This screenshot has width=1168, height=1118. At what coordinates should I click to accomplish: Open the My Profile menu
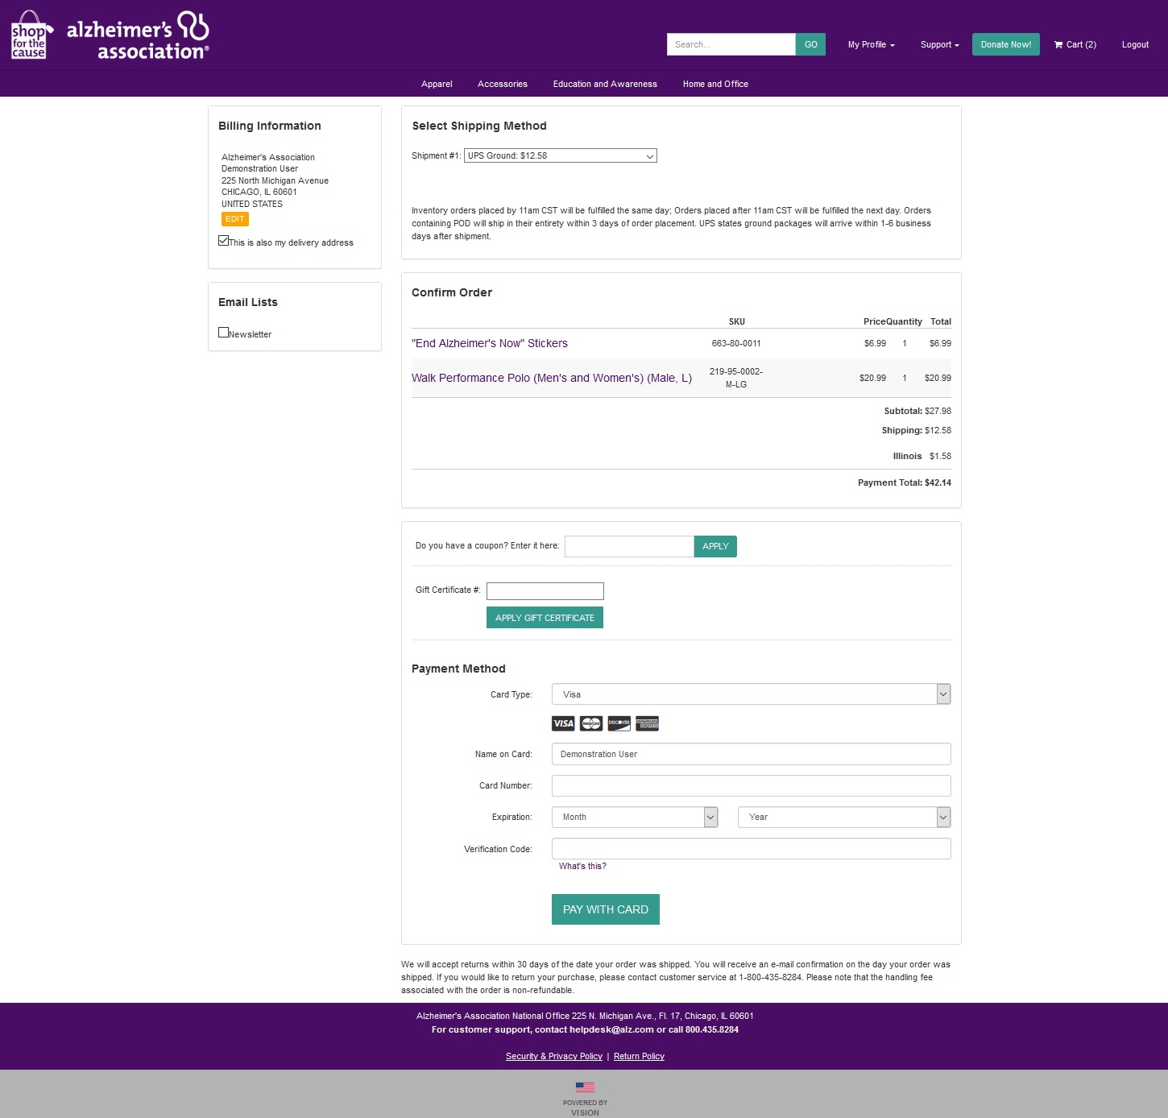871,45
